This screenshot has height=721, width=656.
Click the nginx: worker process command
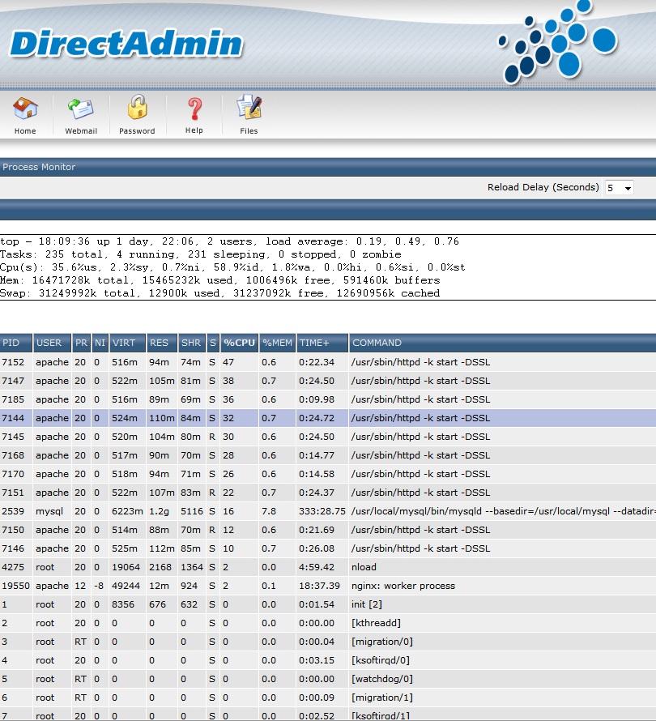403,586
